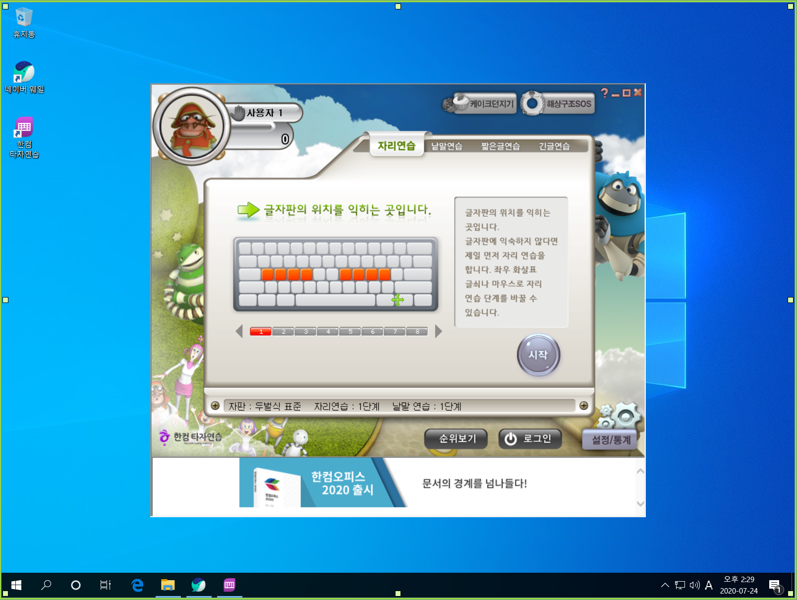
Task: Open network status tray icon
Action: [x=680, y=585]
